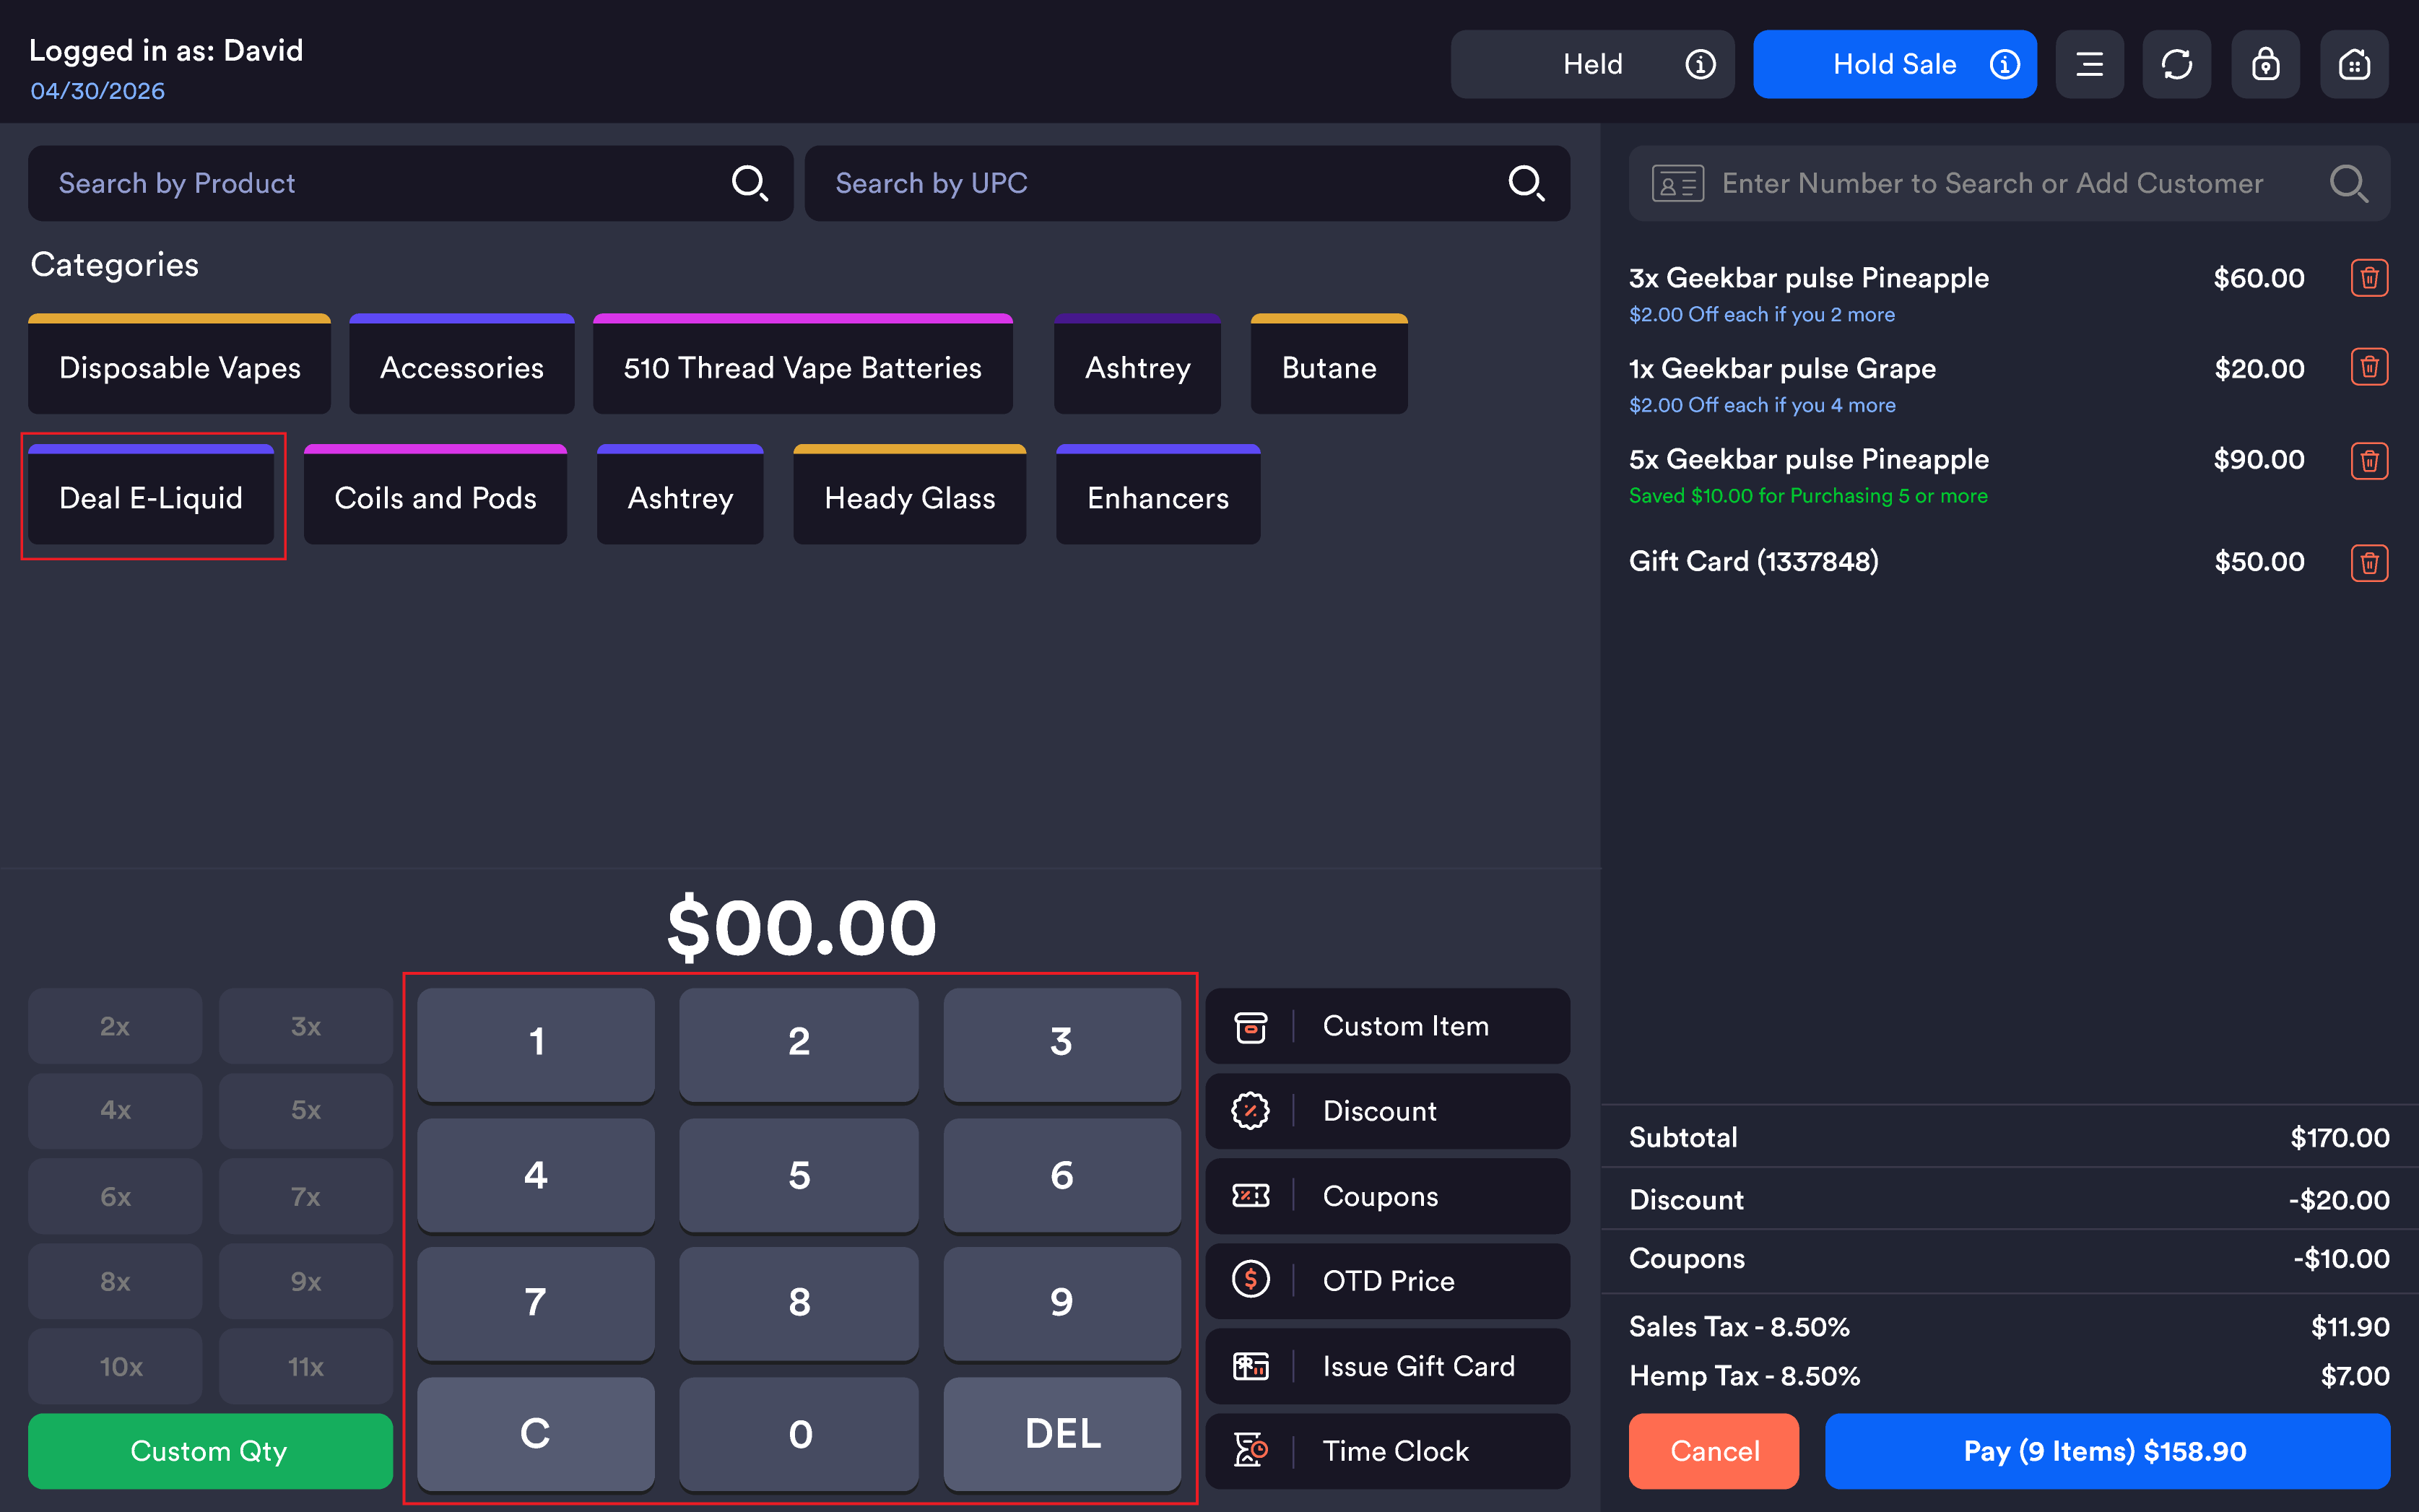2419x1512 pixels.
Task: Open the cash drawer icon
Action: tap(2354, 64)
